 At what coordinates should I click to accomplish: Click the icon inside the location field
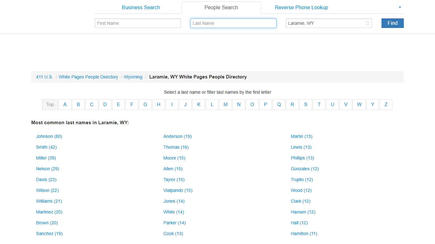click(367, 23)
